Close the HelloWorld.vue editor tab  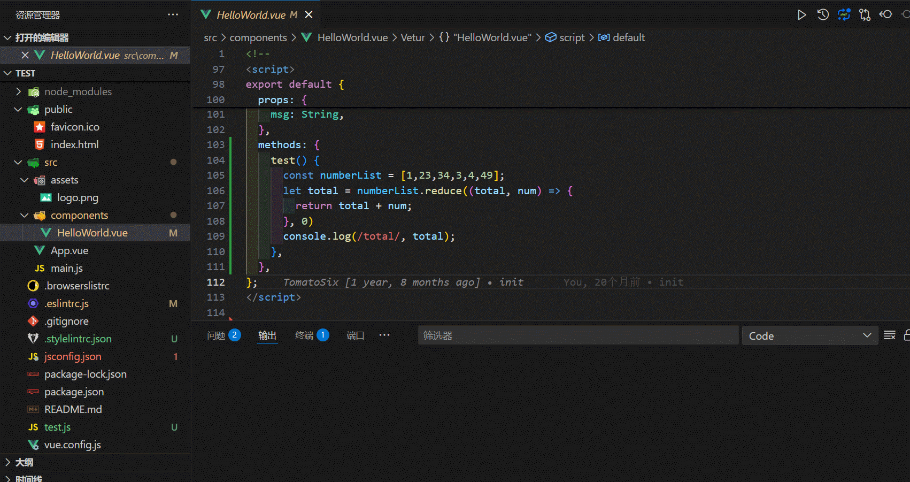pos(309,15)
